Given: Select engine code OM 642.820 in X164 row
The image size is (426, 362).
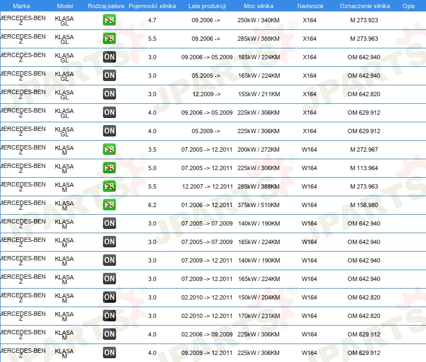Looking at the screenshot, I should tap(364, 94).
